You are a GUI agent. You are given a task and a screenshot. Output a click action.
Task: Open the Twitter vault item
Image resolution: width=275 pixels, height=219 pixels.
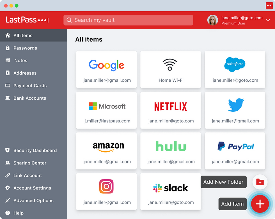[235, 110]
